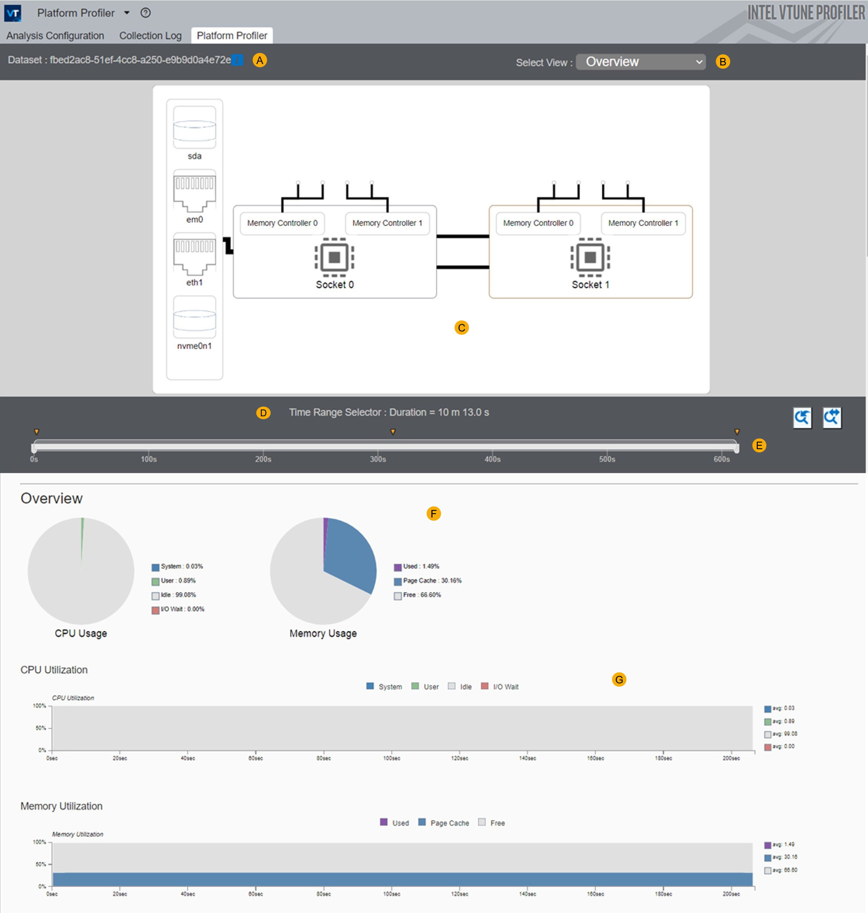
Task: Toggle I/O Wait series in CPU Utilization legend
Action: [x=499, y=687]
